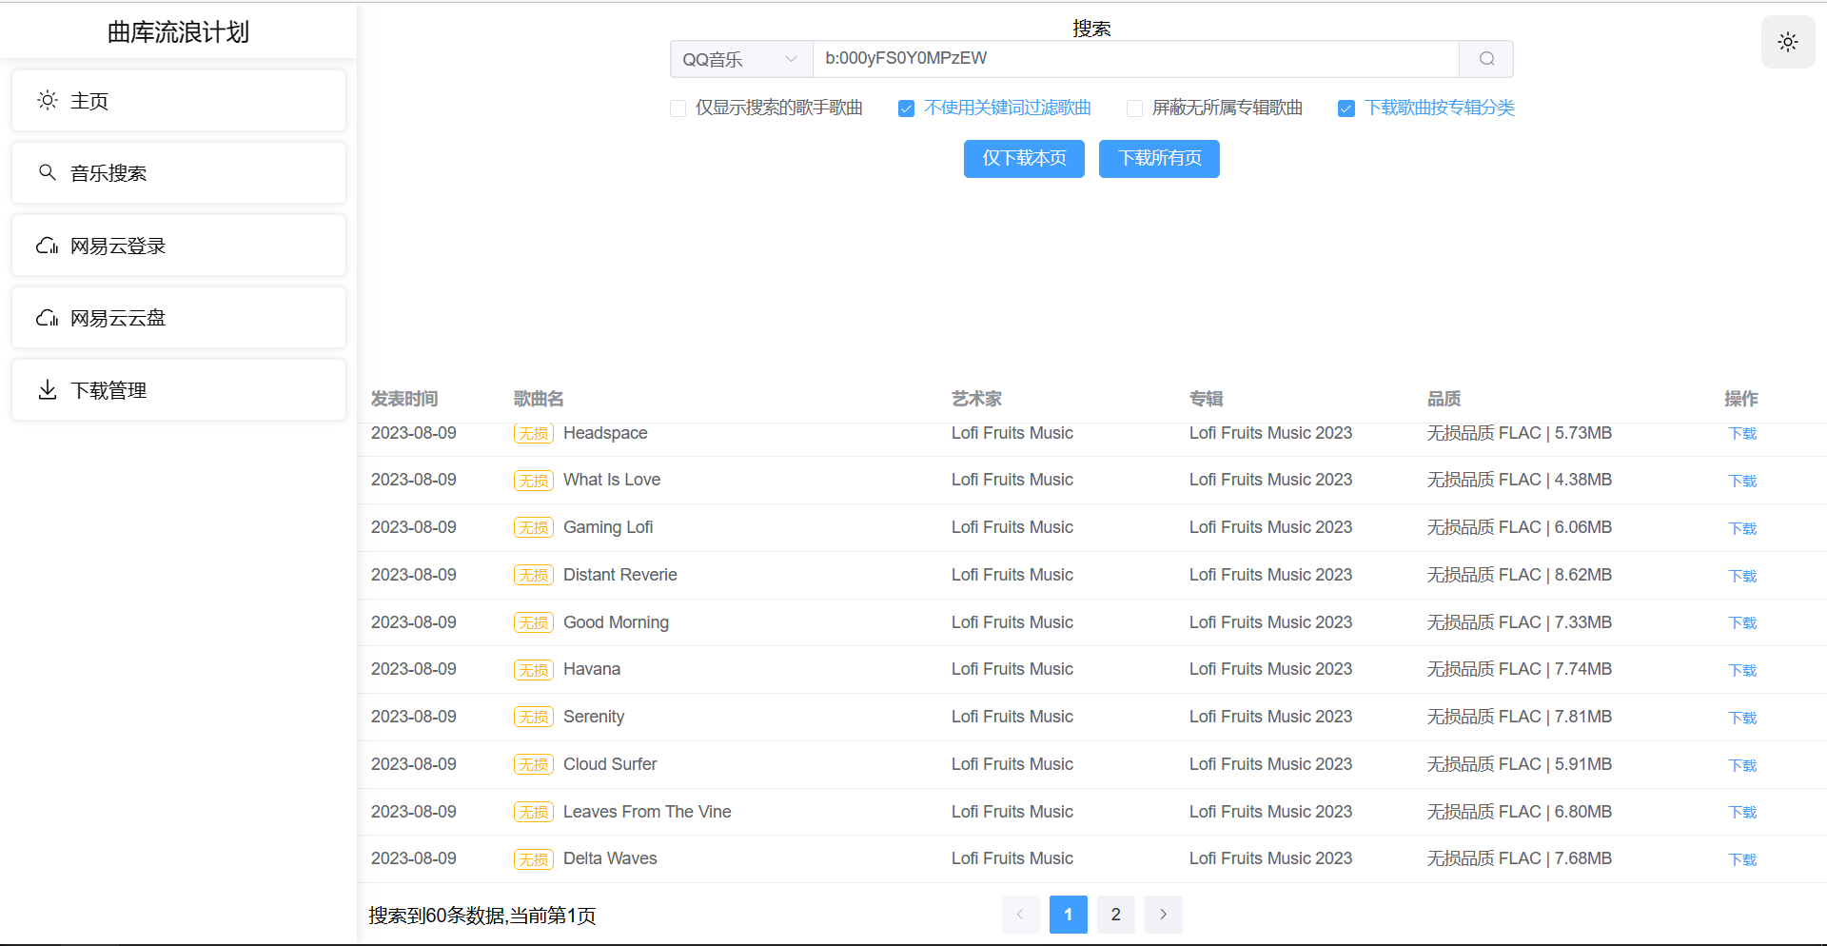This screenshot has width=1827, height=946.
Task: Select the 主页 sidebar icon
Action: 47,100
